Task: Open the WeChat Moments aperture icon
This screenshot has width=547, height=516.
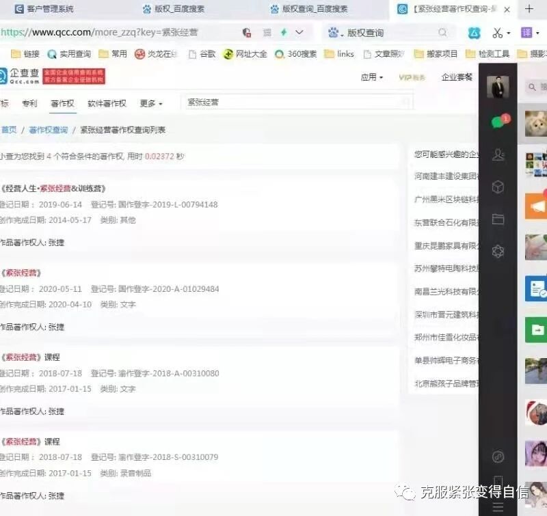Action: (x=498, y=251)
